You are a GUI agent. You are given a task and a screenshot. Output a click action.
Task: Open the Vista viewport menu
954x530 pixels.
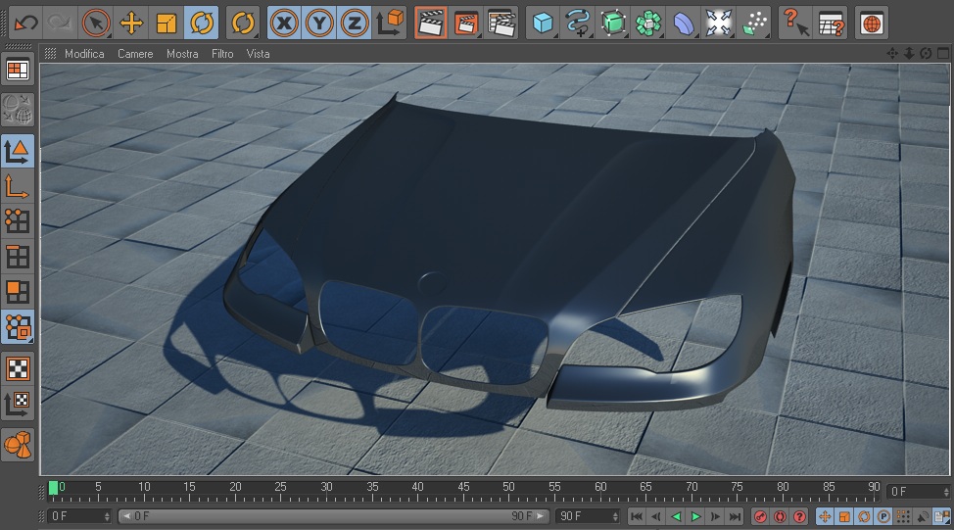(258, 54)
